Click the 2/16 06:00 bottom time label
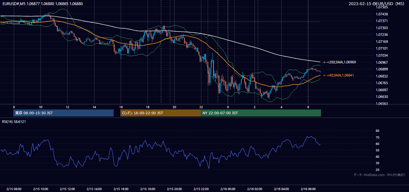409x192 pixels. tap(308, 189)
